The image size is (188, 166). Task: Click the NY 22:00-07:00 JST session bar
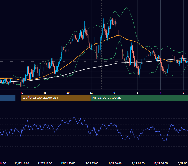pyautogui.click(x=139, y=98)
